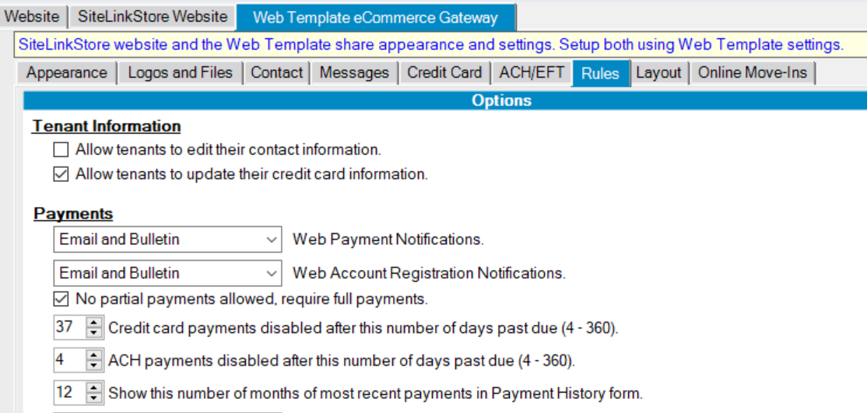Go to the Credit Card tab

[x=444, y=73]
